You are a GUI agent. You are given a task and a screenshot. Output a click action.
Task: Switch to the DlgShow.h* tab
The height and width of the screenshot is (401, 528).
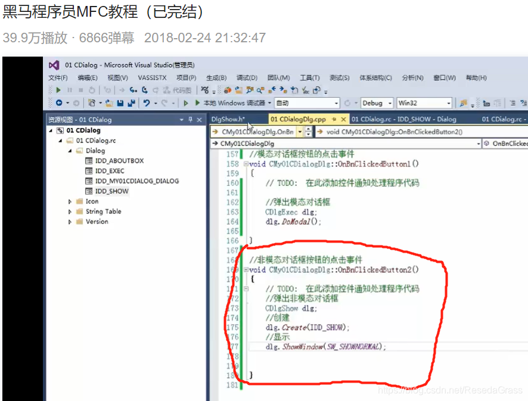click(x=228, y=119)
